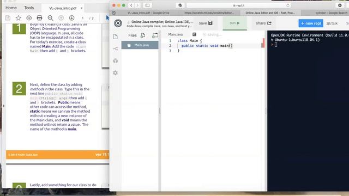
Task: Switch to Online Java Editor and IDE tab
Action: click(x=270, y=13)
